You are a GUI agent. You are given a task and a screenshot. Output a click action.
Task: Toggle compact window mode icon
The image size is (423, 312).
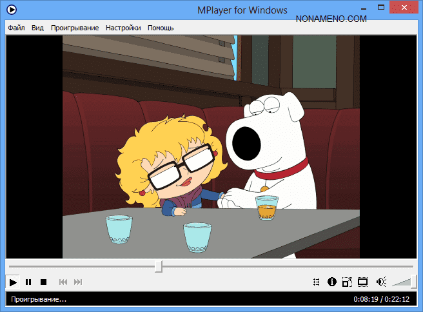click(347, 282)
